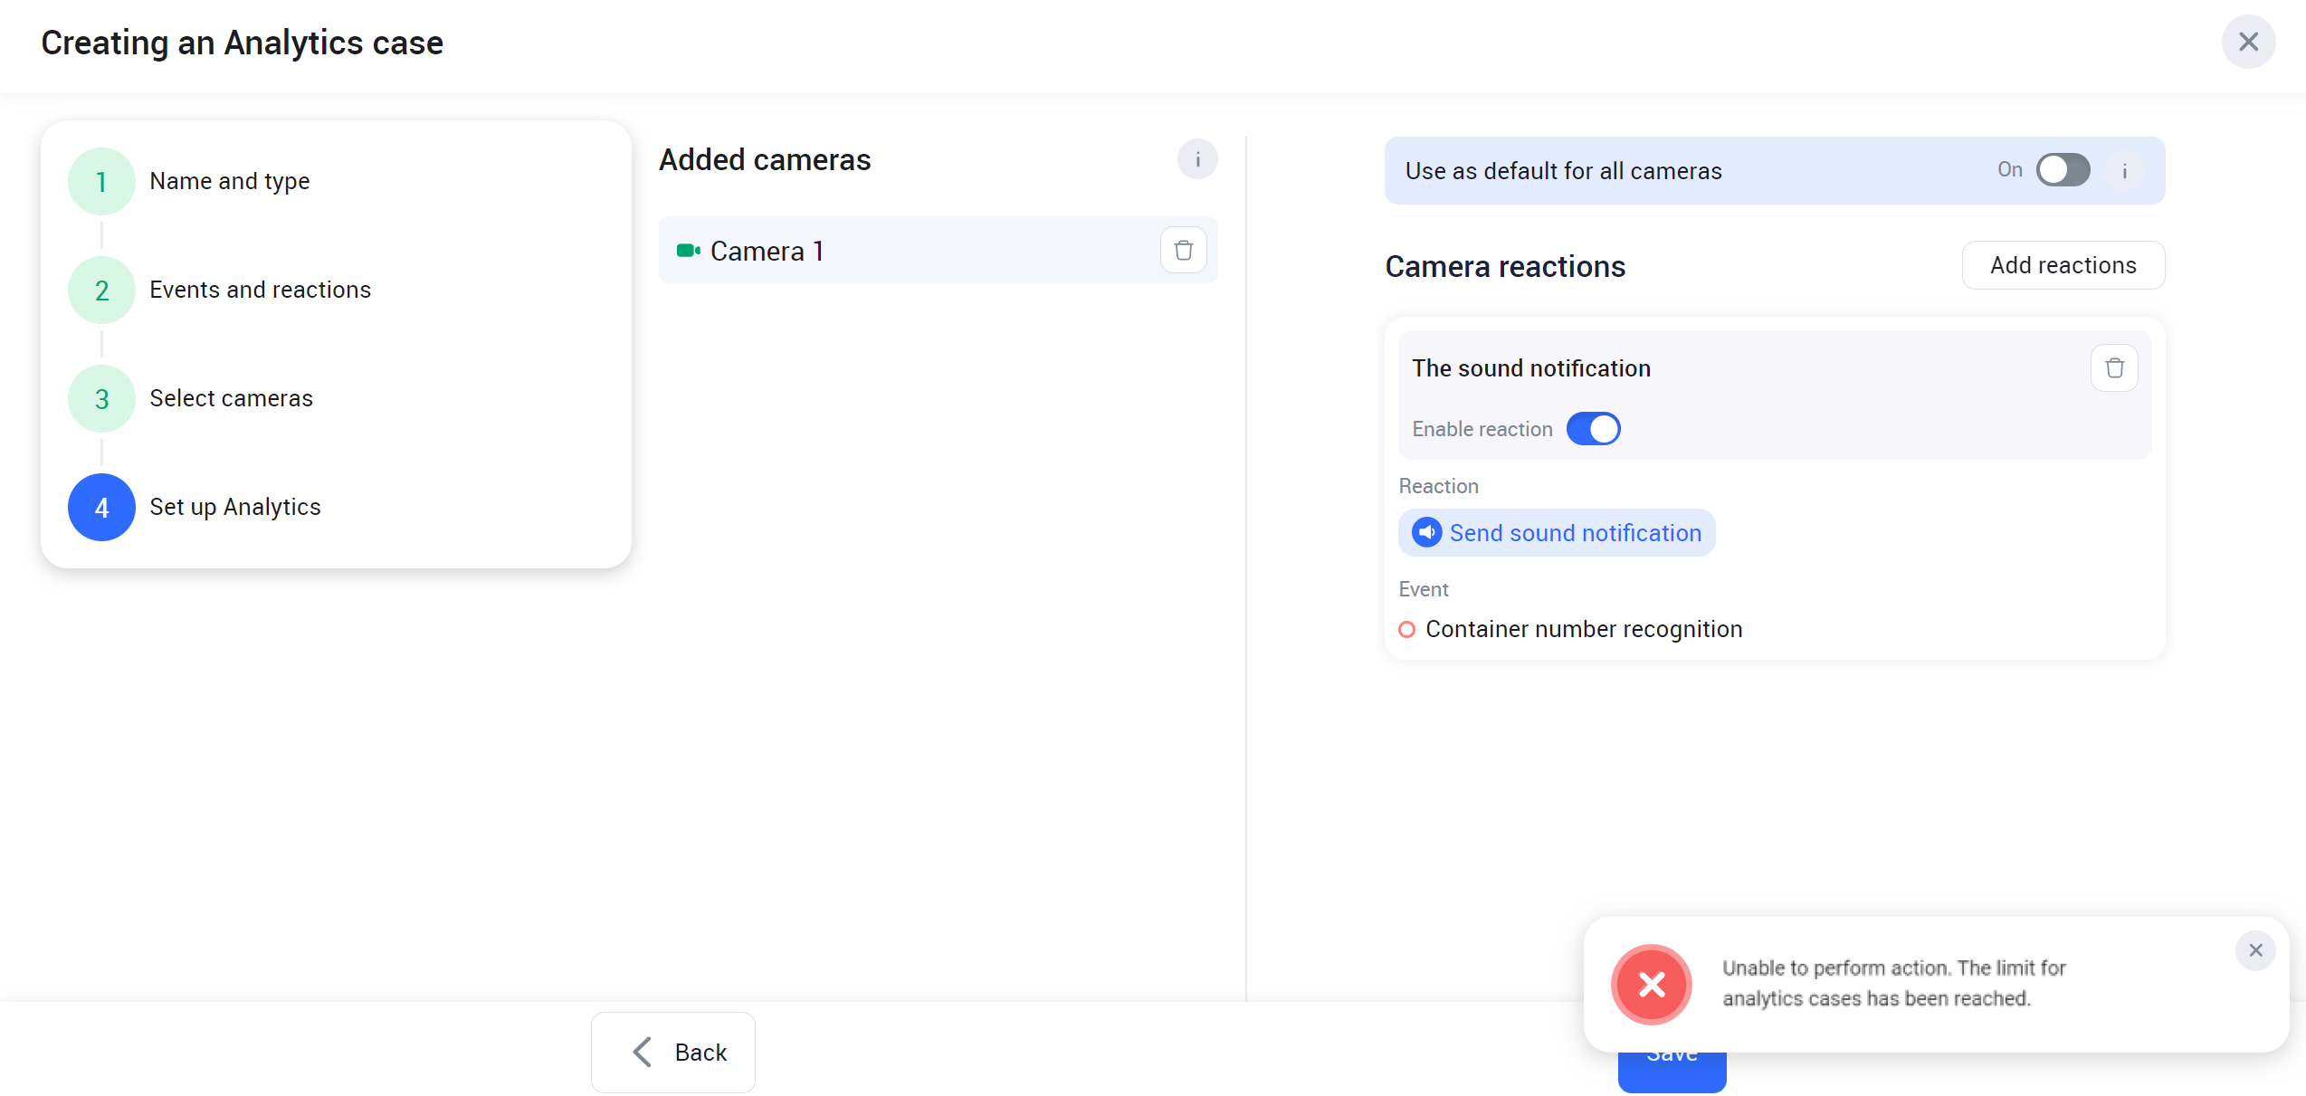Viewport: 2306px width, 1096px height.
Task: Delete Camera 1 with trash icon
Action: 1183,251
